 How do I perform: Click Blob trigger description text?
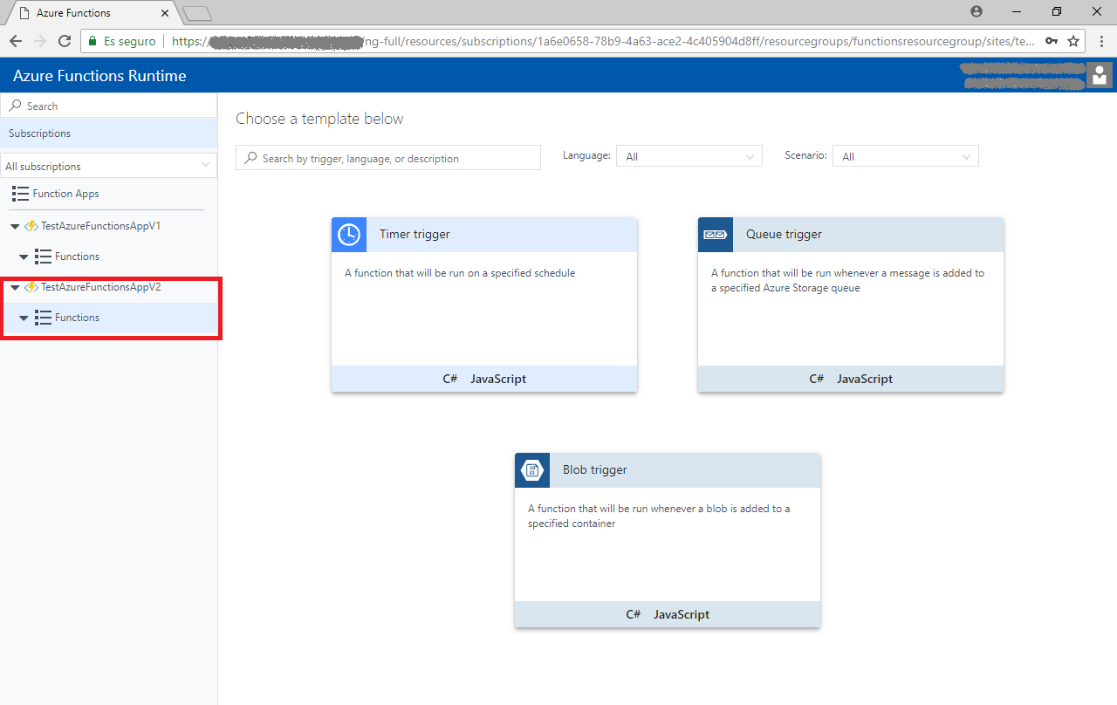(659, 516)
